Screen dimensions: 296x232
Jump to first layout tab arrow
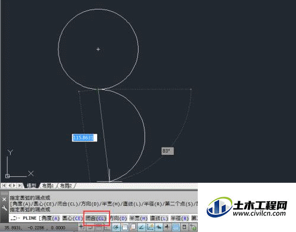pos(4,186)
